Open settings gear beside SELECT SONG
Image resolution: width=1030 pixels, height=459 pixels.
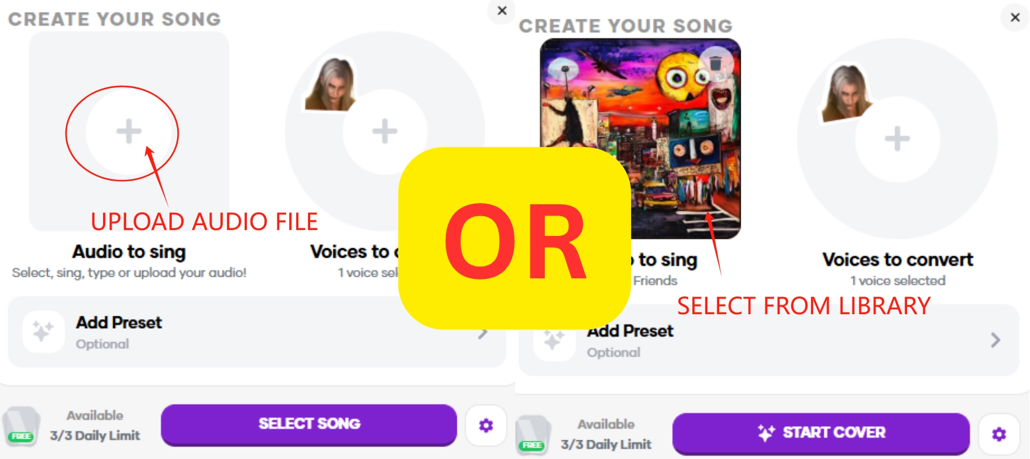pos(486,426)
